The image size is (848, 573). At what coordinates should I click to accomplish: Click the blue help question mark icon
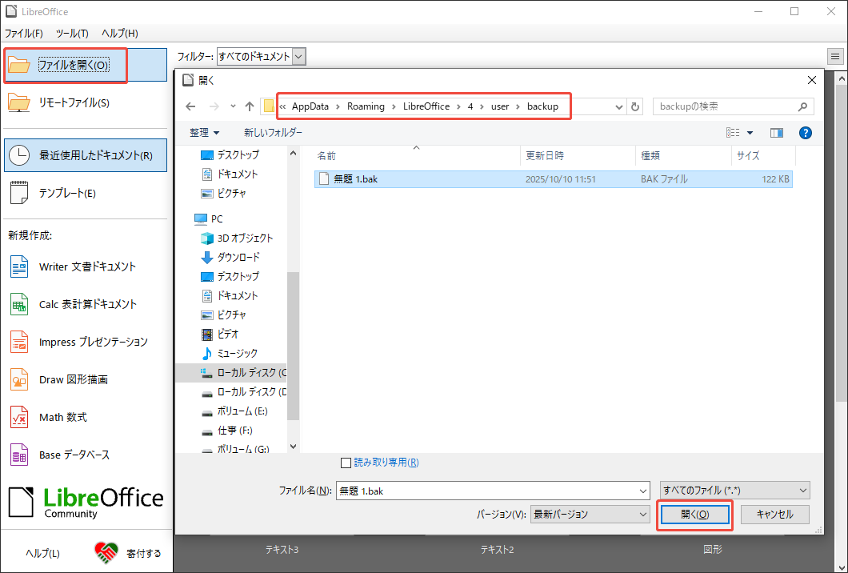tap(806, 133)
